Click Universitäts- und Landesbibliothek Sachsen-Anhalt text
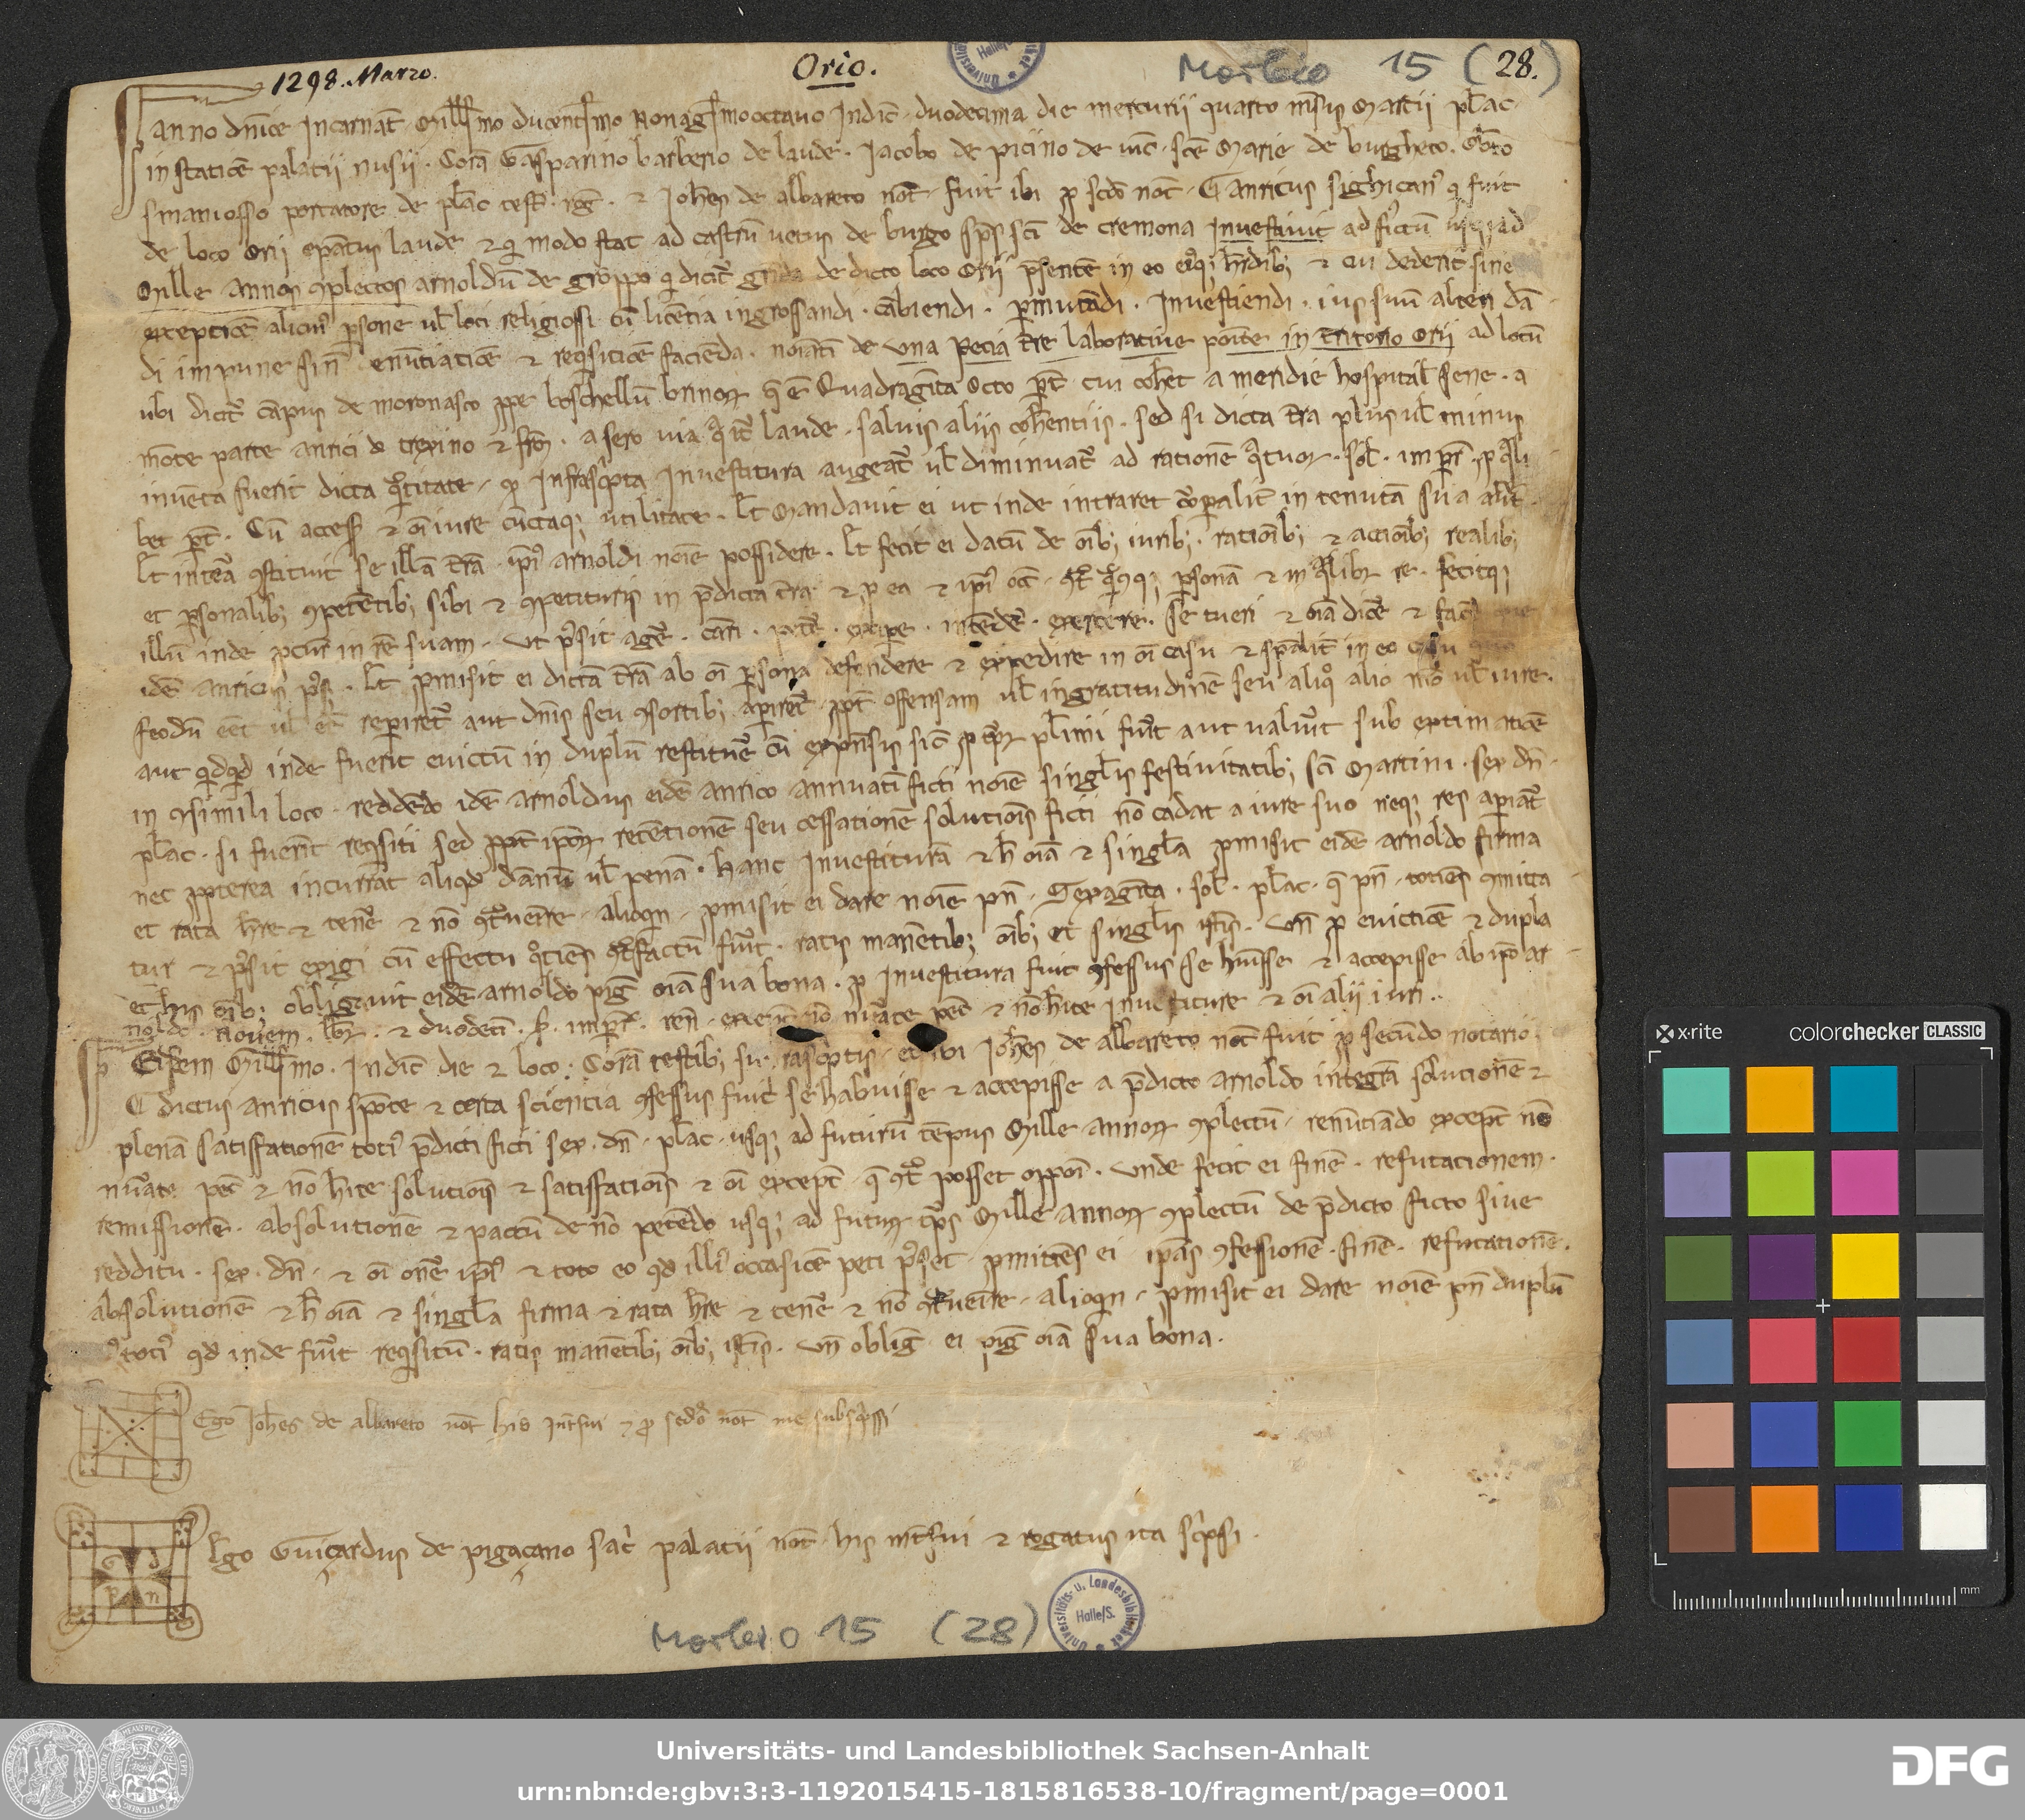Viewport: 2025px width, 1820px height. click(1011, 1751)
